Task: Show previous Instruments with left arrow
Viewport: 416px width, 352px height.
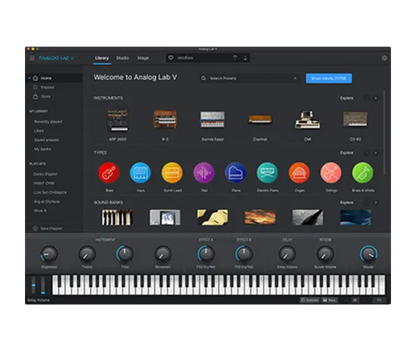Action: click(x=367, y=98)
